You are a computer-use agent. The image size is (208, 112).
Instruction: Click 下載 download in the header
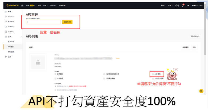click(x=188, y=6)
